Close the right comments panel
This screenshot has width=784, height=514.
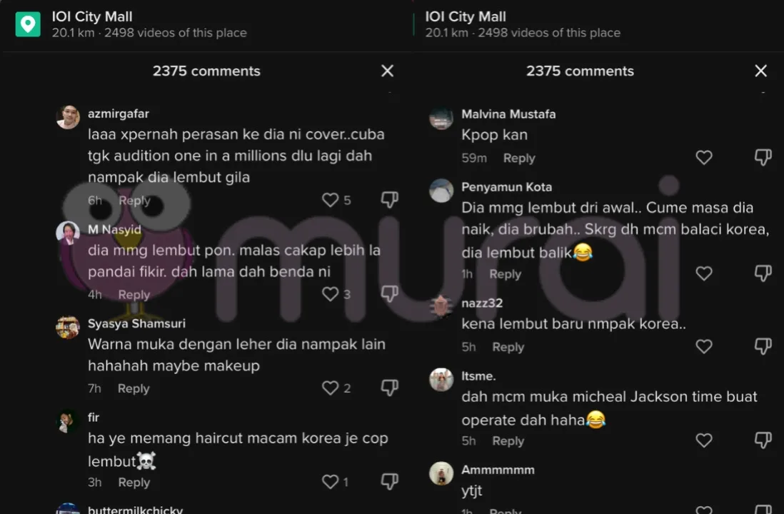click(x=761, y=71)
